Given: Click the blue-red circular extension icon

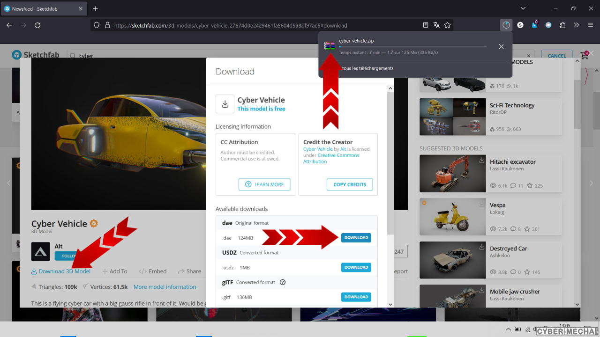Looking at the screenshot, I should (548, 25).
